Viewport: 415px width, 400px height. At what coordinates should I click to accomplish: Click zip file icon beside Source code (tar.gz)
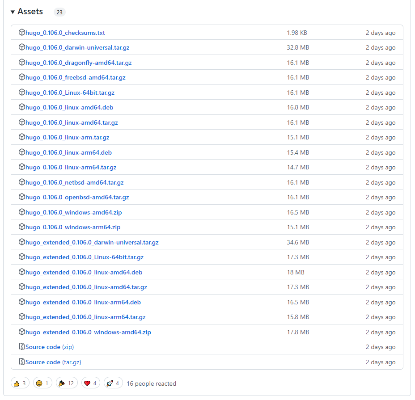point(22,362)
